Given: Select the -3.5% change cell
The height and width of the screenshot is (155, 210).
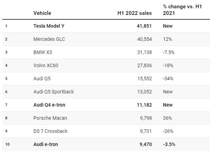Looking at the screenshot, I should click(x=169, y=144).
